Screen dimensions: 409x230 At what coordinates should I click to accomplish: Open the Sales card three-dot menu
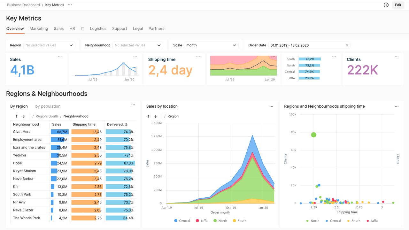pos(60,57)
